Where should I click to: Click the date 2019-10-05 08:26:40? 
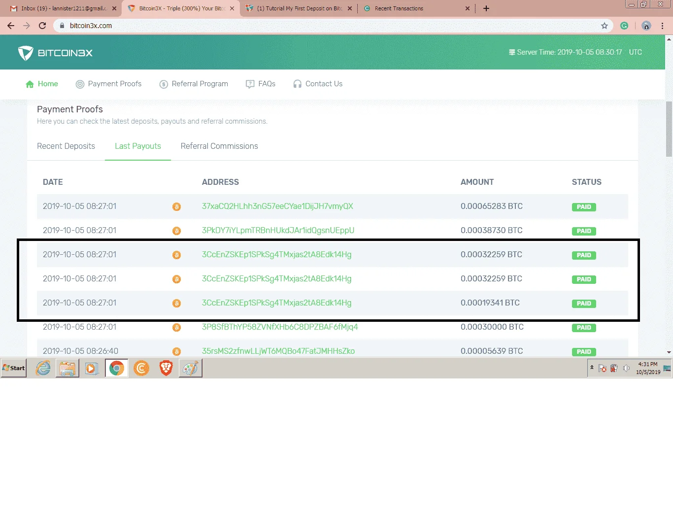click(80, 351)
